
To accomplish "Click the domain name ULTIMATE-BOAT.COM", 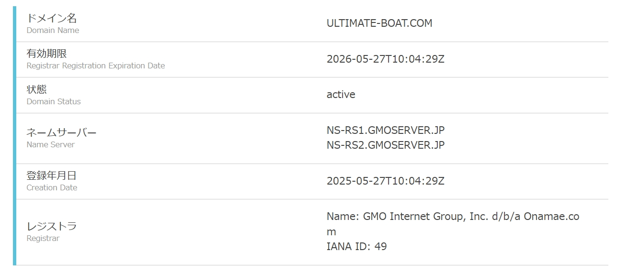I will point(379,23).
